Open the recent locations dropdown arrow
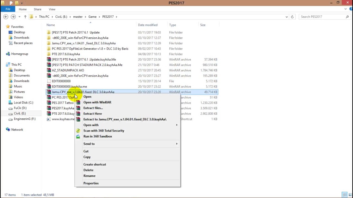The width and height of the screenshot is (353, 198). click(x=19, y=17)
